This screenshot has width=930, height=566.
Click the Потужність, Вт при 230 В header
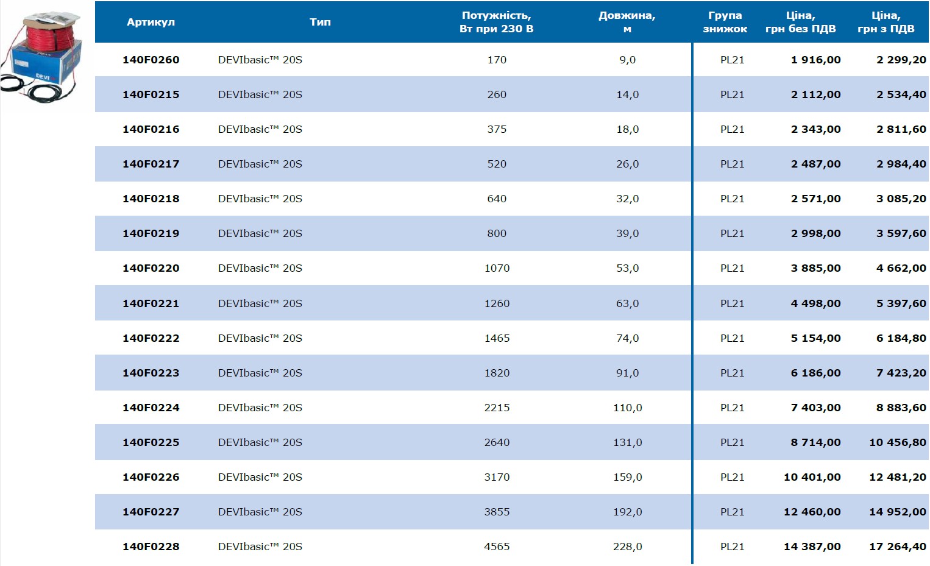pos(497,22)
